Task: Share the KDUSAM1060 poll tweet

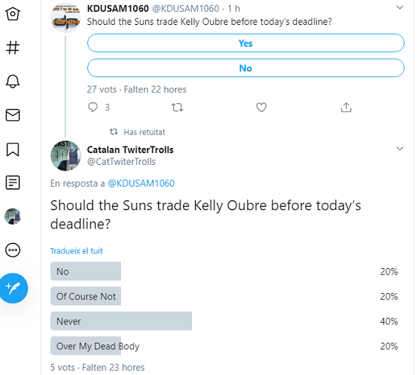Action: pyautogui.click(x=346, y=108)
